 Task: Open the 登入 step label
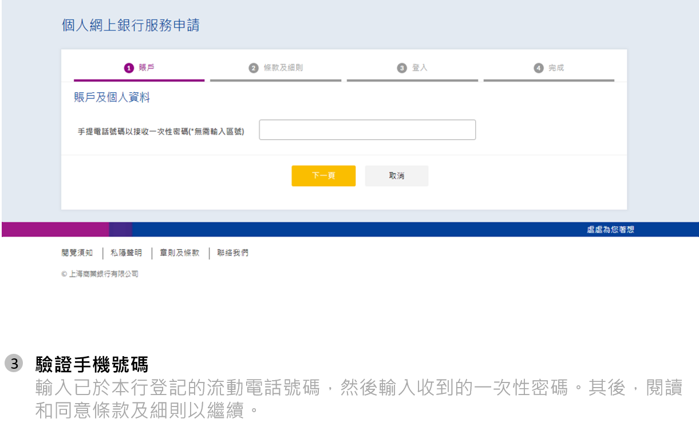pyautogui.click(x=420, y=68)
